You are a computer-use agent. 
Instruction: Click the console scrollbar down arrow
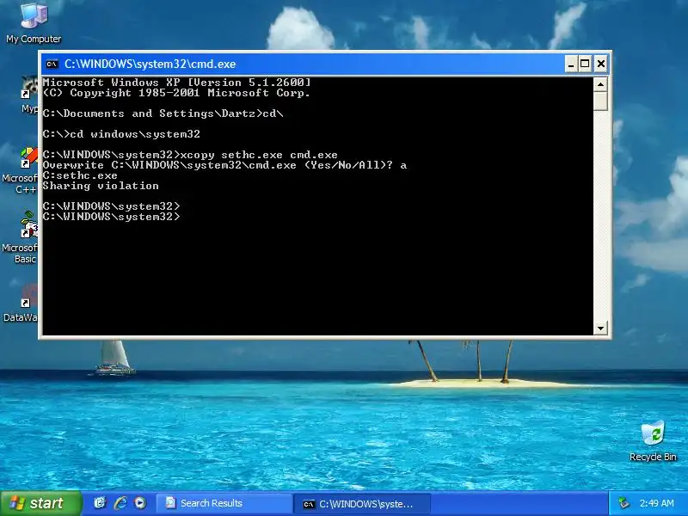click(600, 328)
